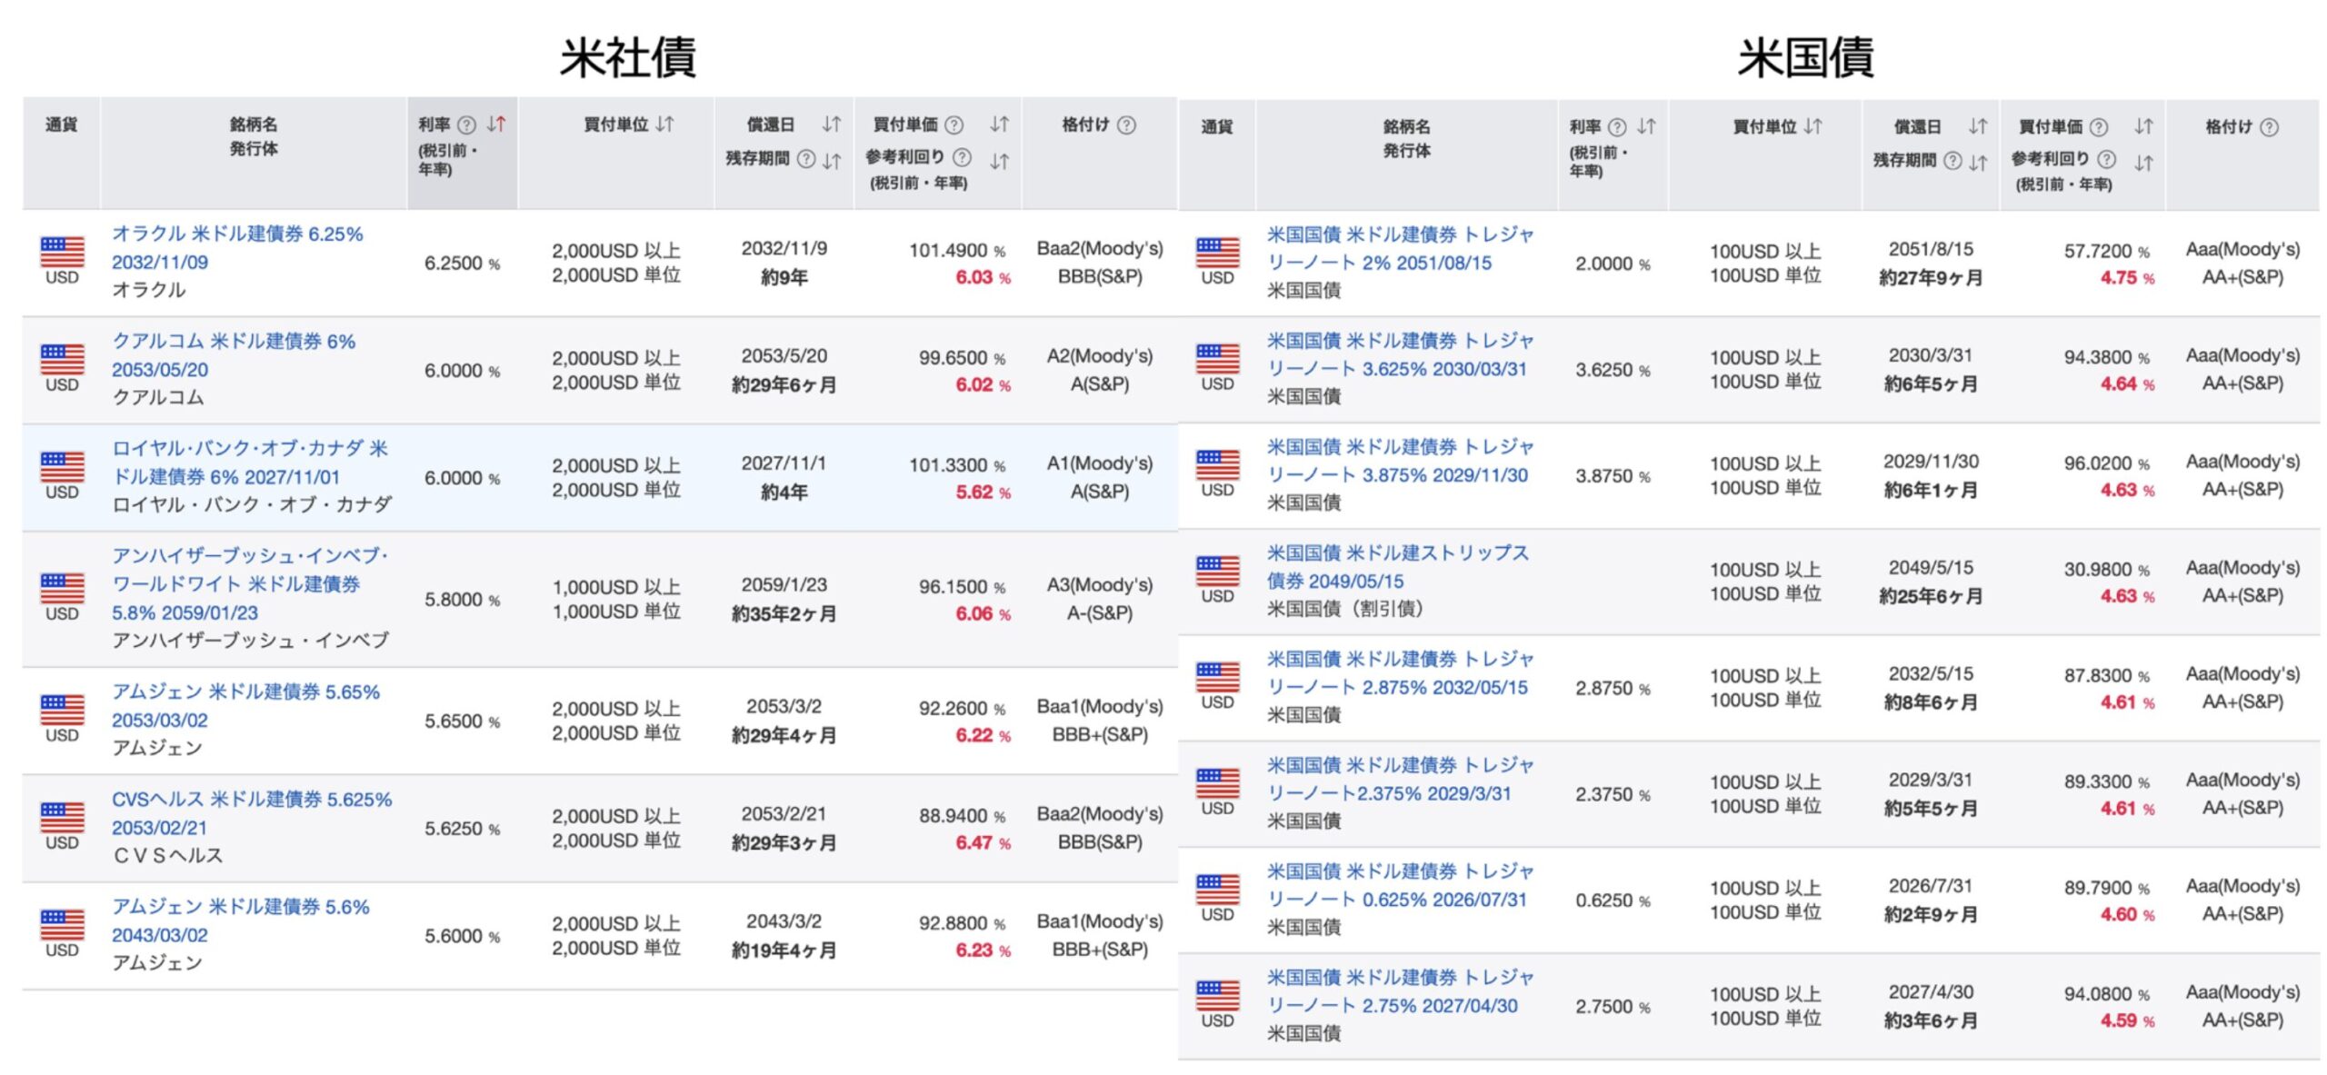Select 101.3300 % price in ロイヤル・バンク row
2327x1075 pixels.
pyautogui.click(x=957, y=464)
